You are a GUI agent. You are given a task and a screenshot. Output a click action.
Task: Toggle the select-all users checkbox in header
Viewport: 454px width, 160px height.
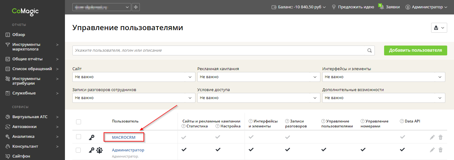79,122
